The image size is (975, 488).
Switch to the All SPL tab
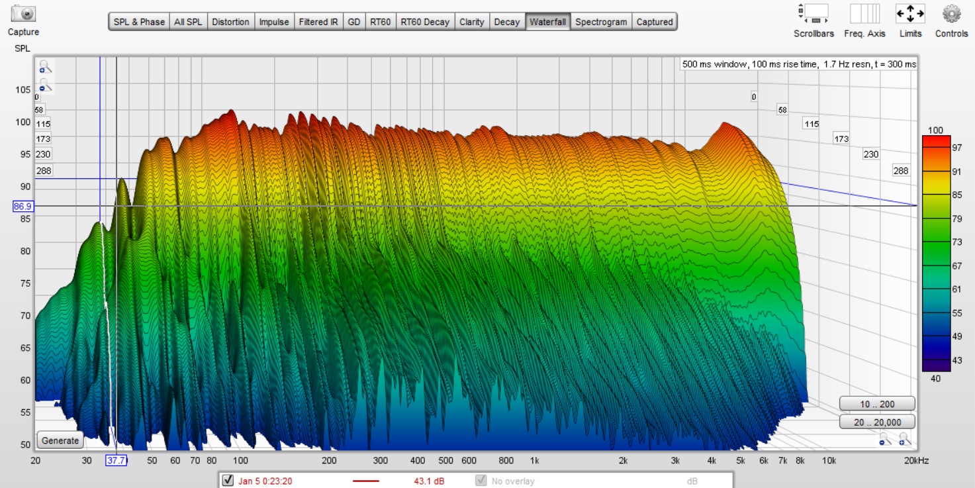click(x=188, y=22)
